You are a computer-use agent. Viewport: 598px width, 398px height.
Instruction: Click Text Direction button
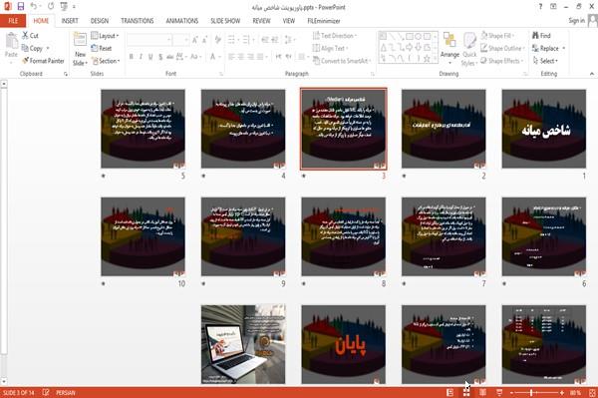tap(335, 36)
